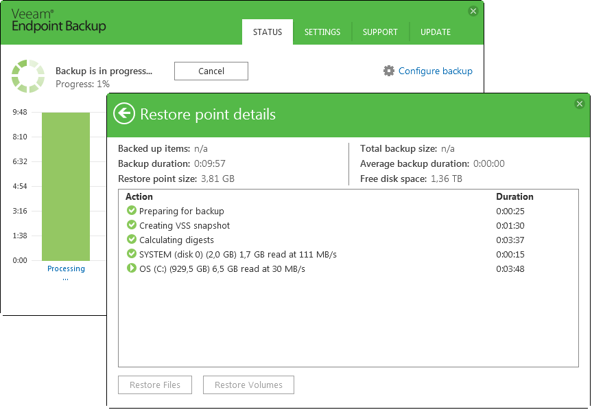Image resolution: width=592 pixels, height=412 pixels.
Task: Click the 0:00:25 duration value
Action: coord(510,211)
